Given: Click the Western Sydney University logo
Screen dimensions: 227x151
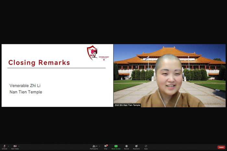Looking at the screenshot, I should click(x=104, y=58).
